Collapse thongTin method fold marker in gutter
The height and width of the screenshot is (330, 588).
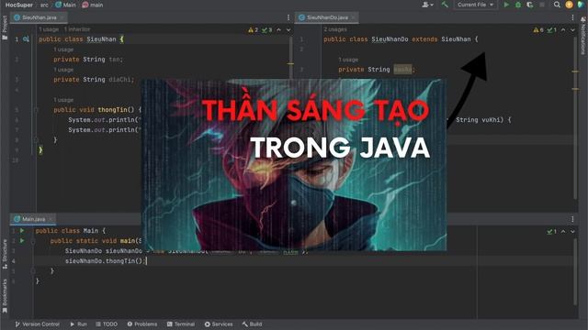37,110
